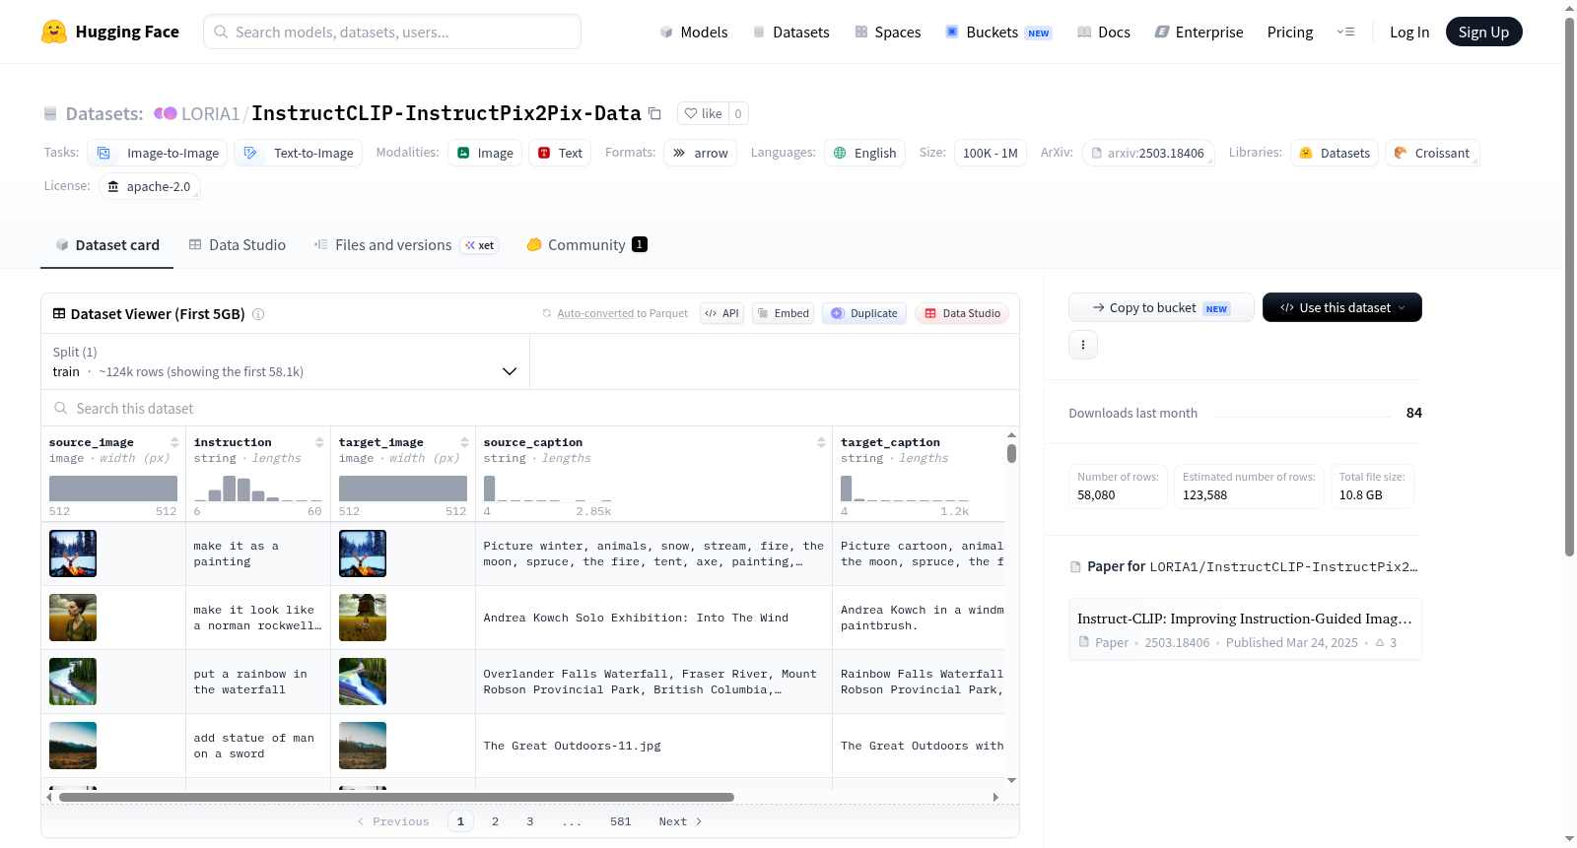Jump to page 581 of rows
Image resolution: width=1577 pixels, height=848 pixels.
click(620, 821)
